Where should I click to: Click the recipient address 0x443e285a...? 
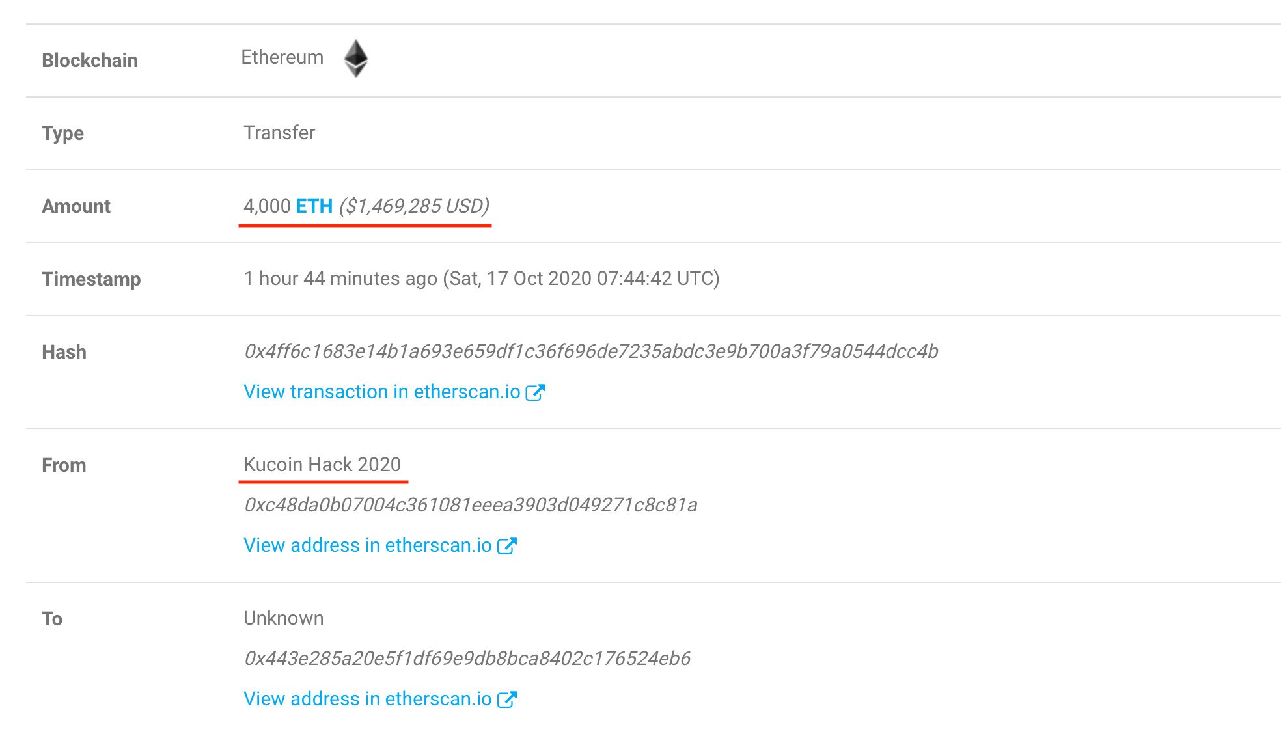[467, 659]
